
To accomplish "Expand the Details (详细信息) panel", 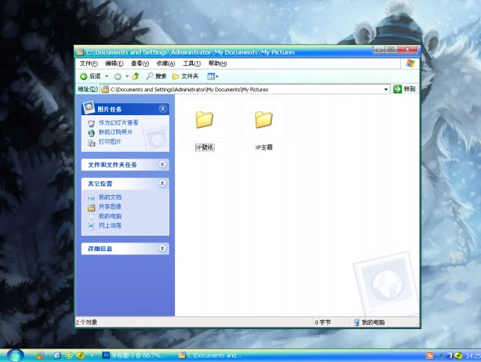I will pyautogui.click(x=162, y=248).
